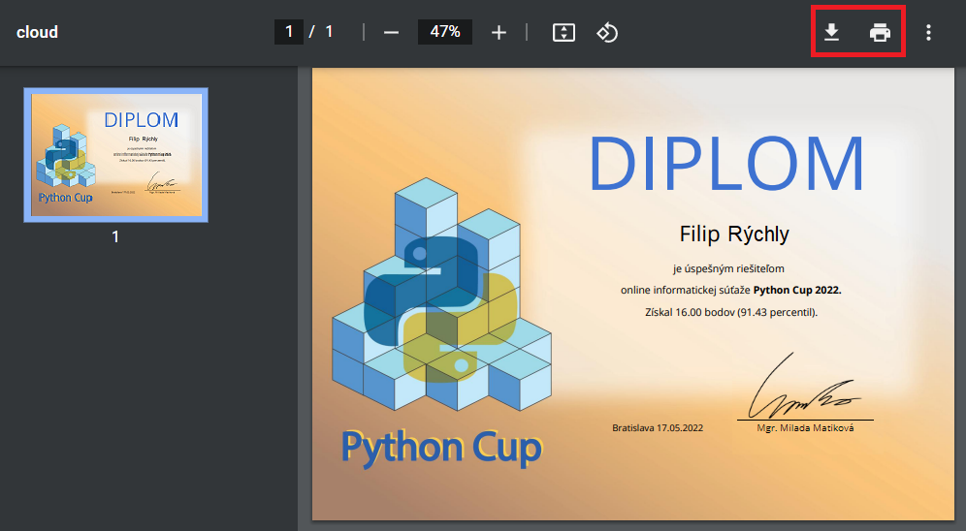The height and width of the screenshot is (531, 966).
Task: Click the thumbnail label '1' in sidebar
Action: coord(115,236)
